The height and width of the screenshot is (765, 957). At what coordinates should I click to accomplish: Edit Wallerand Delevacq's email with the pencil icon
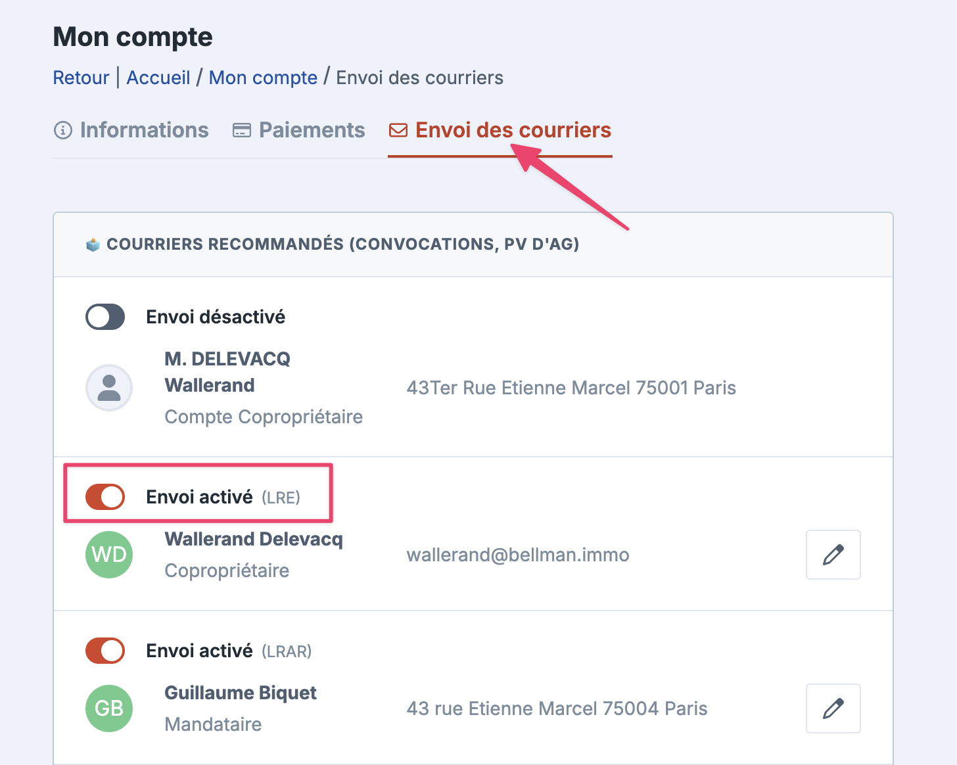click(833, 555)
